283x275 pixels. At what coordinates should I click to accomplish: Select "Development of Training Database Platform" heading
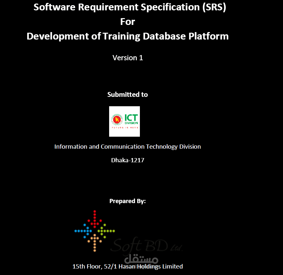click(x=128, y=36)
